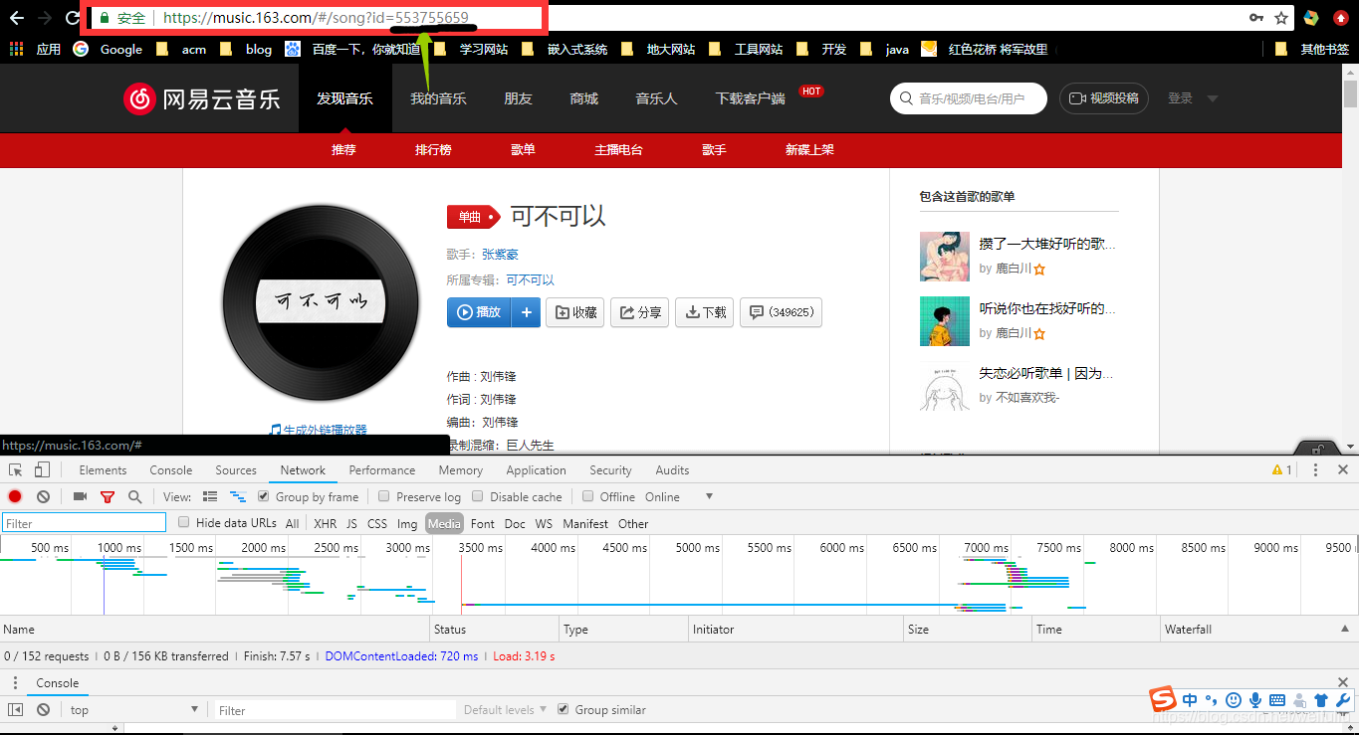Click the page vertical scrollbar thumb

click(x=1351, y=92)
